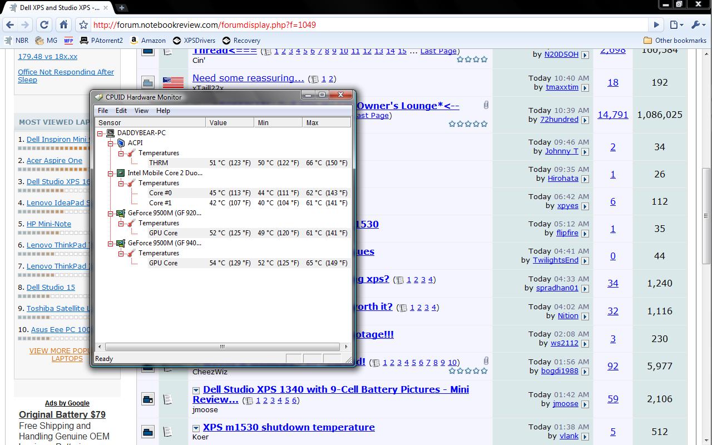This screenshot has width=712, height=445.
Task: Go to last post by 72hundred
Action: coord(585,120)
